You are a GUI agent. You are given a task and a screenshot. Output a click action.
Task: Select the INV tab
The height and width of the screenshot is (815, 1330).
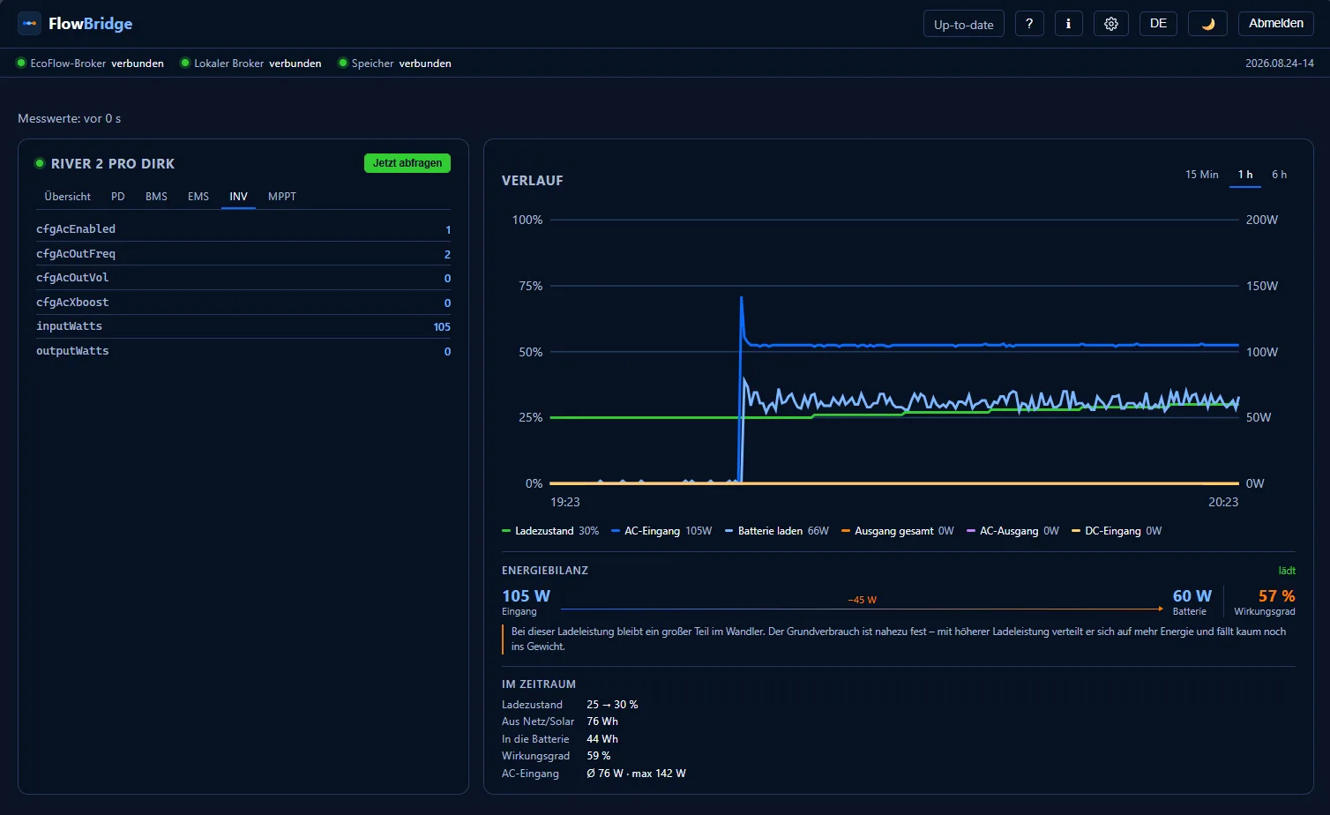pos(238,197)
